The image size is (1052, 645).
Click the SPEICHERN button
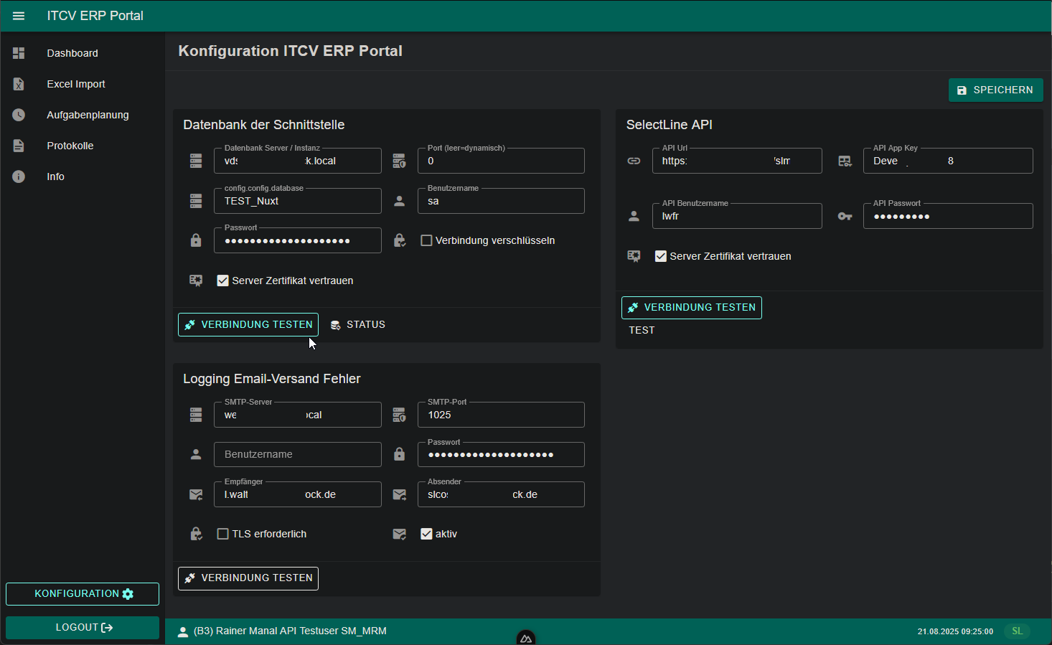tap(995, 90)
